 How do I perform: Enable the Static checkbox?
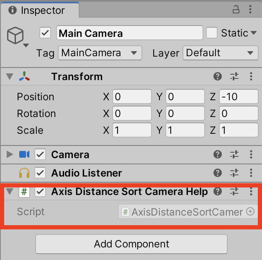(x=212, y=33)
